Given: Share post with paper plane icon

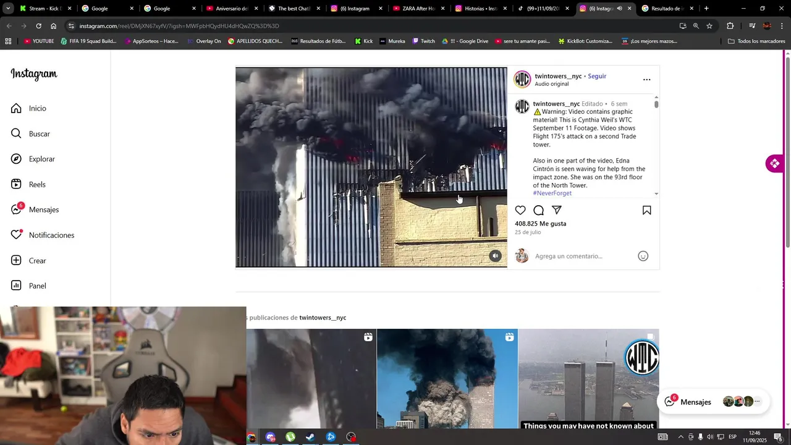Looking at the screenshot, I should click(556, 210).
